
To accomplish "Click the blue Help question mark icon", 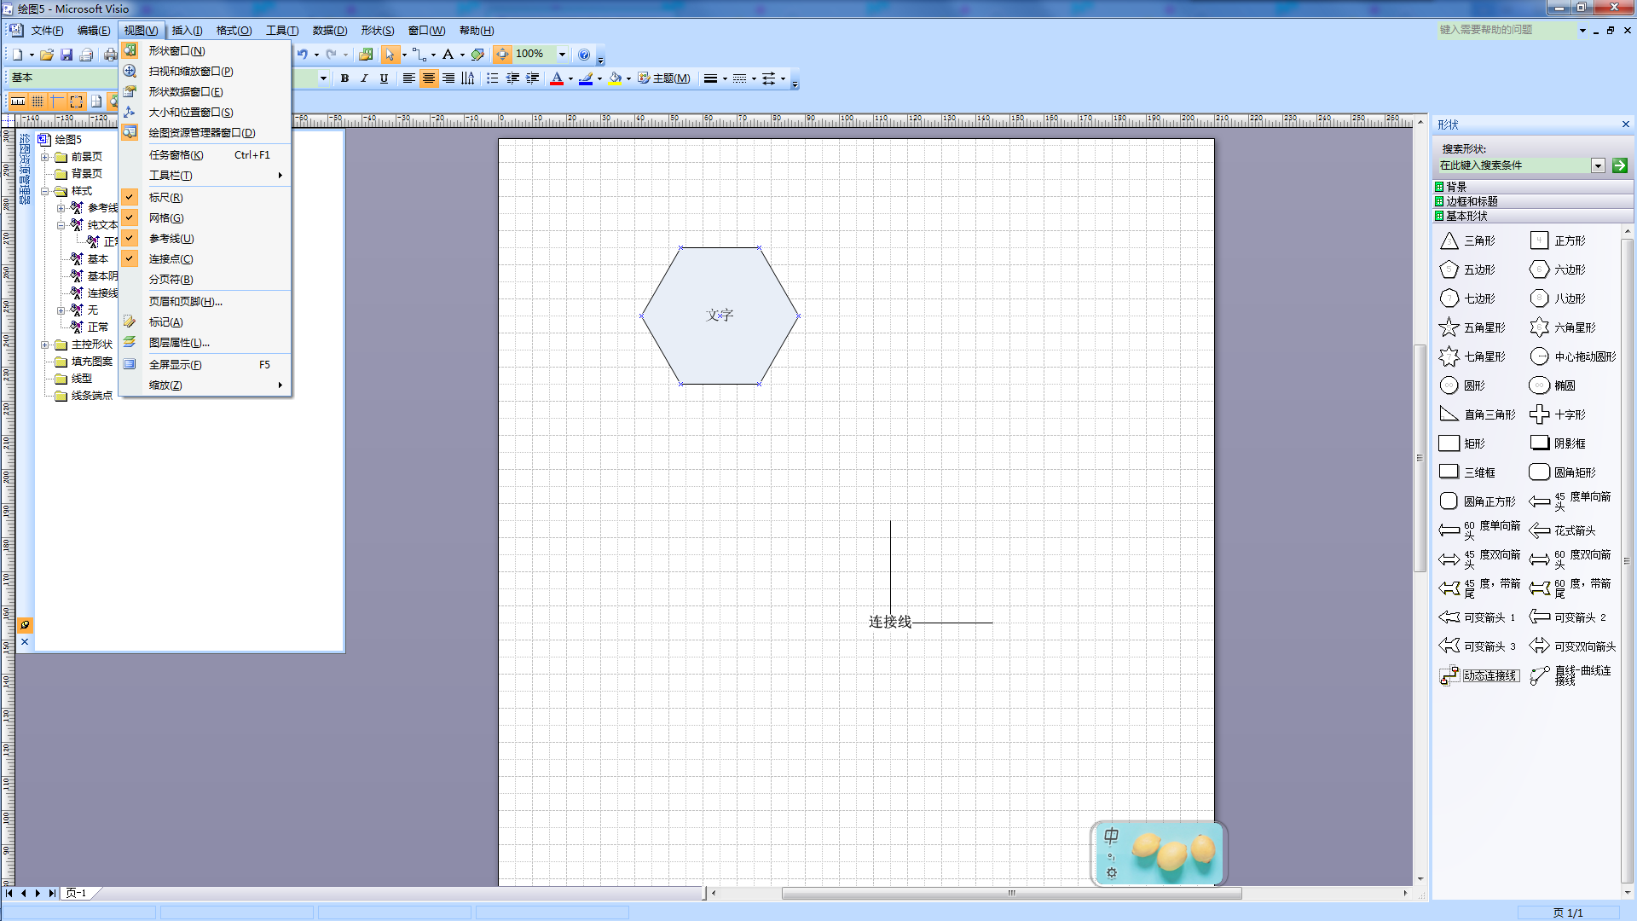I will click(584, 55).
